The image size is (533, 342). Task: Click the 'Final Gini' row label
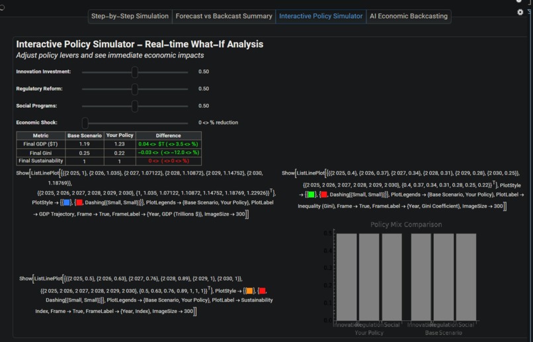(41, 153)
